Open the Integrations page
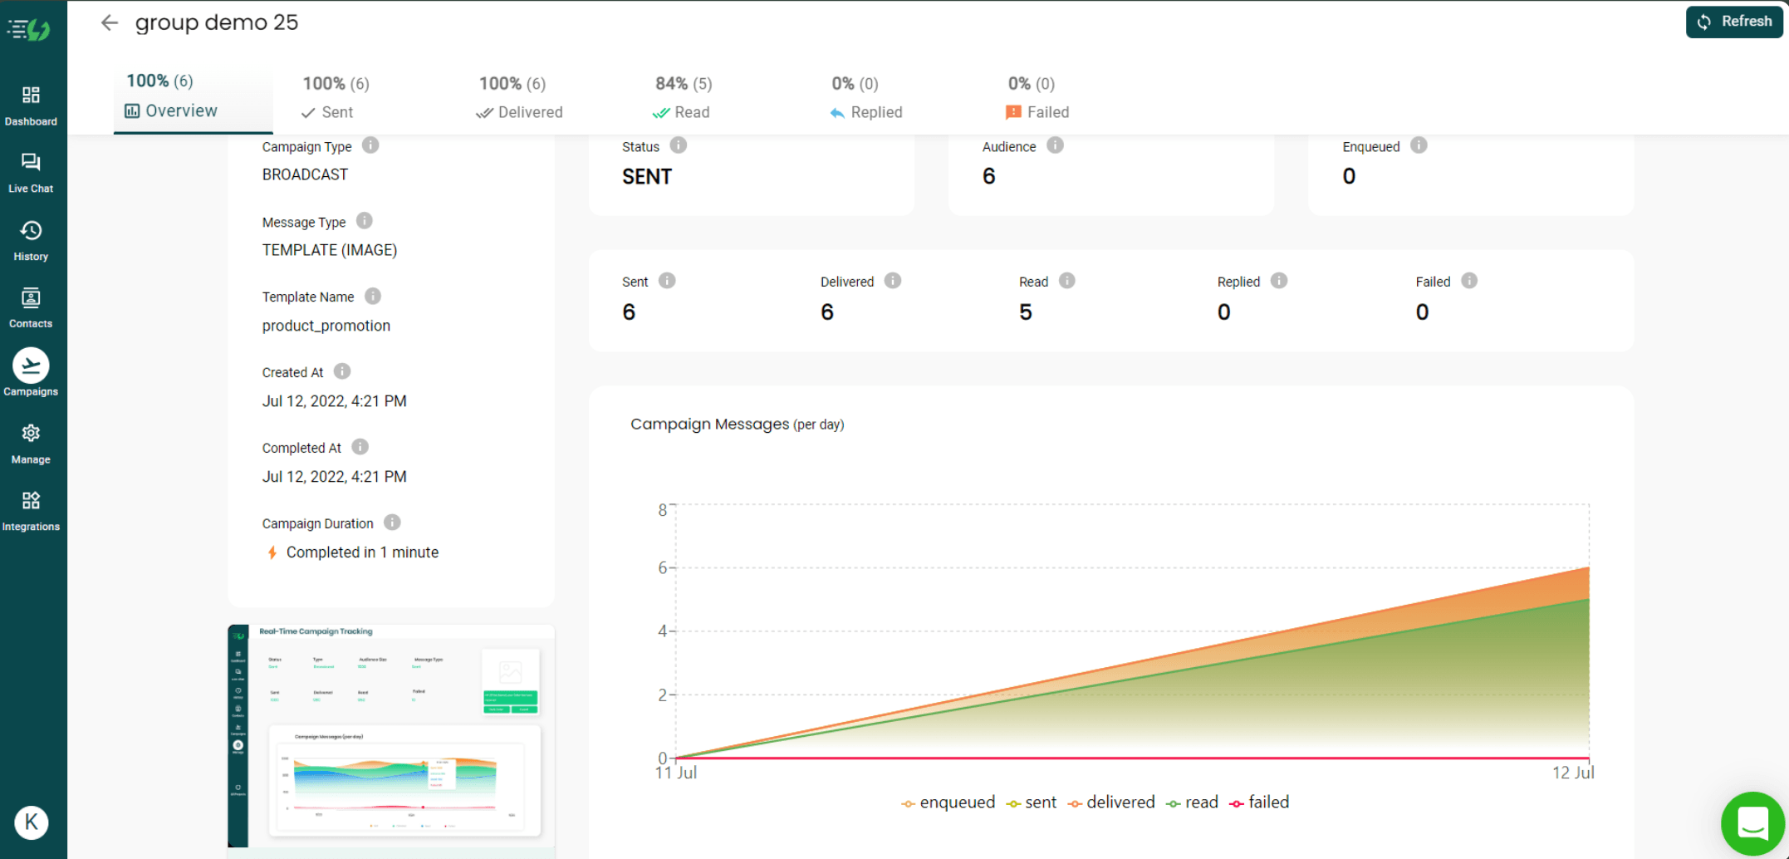The width and height of the screenshot is (1789, 859). point(32,509)
